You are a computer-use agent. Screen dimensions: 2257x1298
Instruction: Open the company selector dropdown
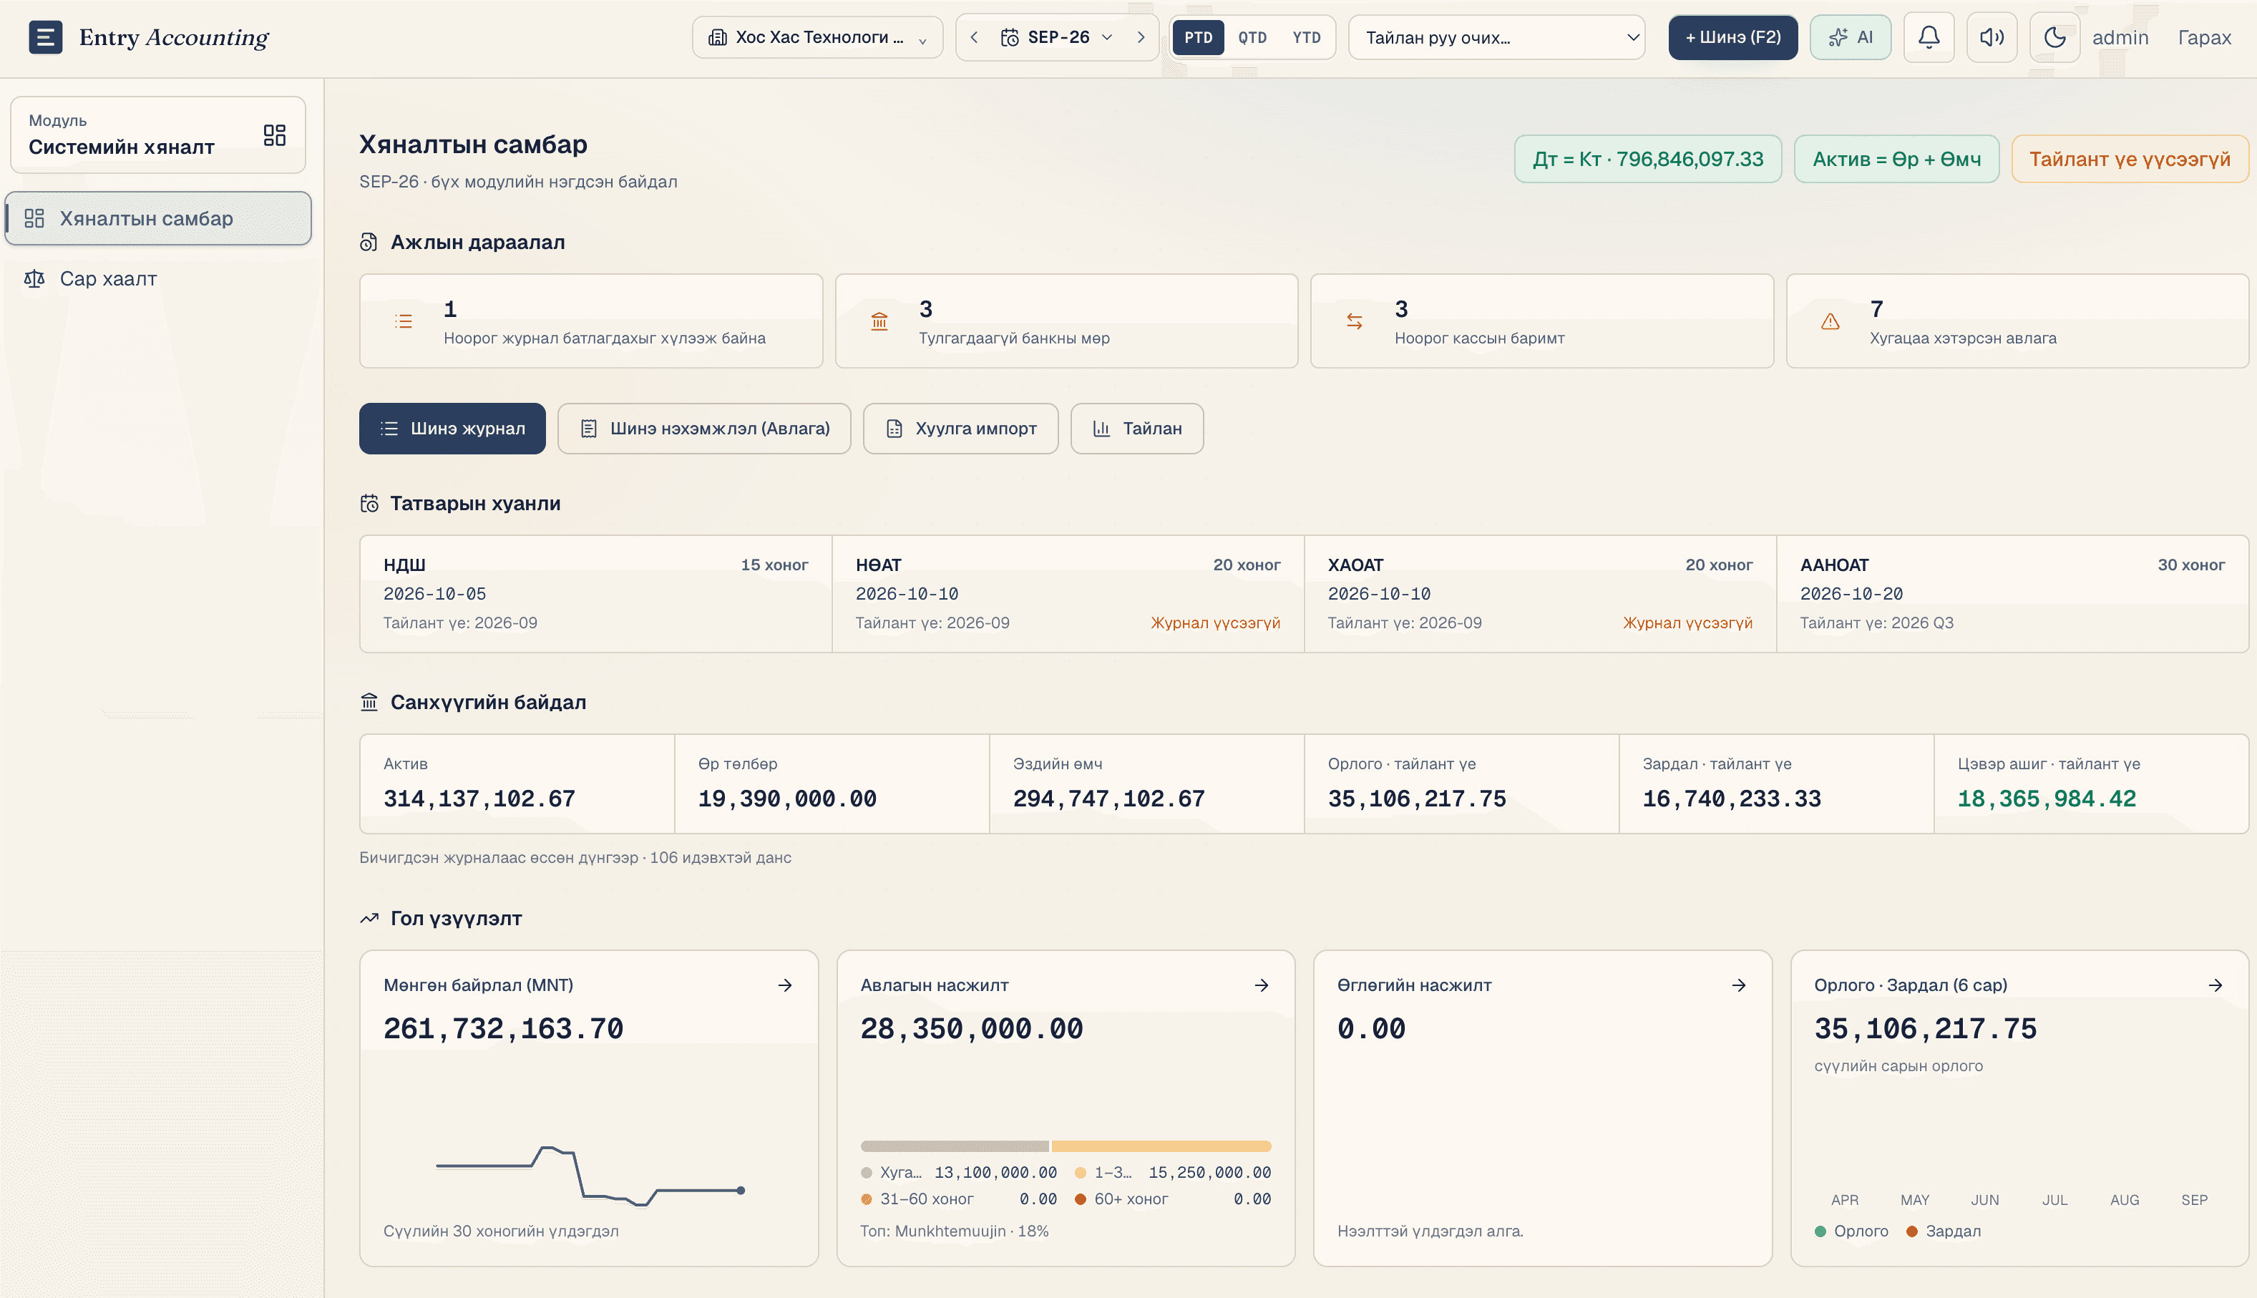817,37
